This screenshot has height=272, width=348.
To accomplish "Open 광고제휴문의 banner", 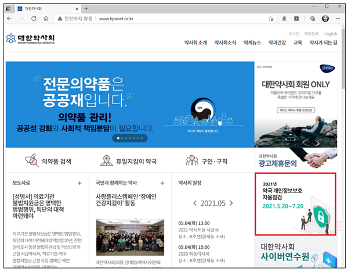I will 296,160.
